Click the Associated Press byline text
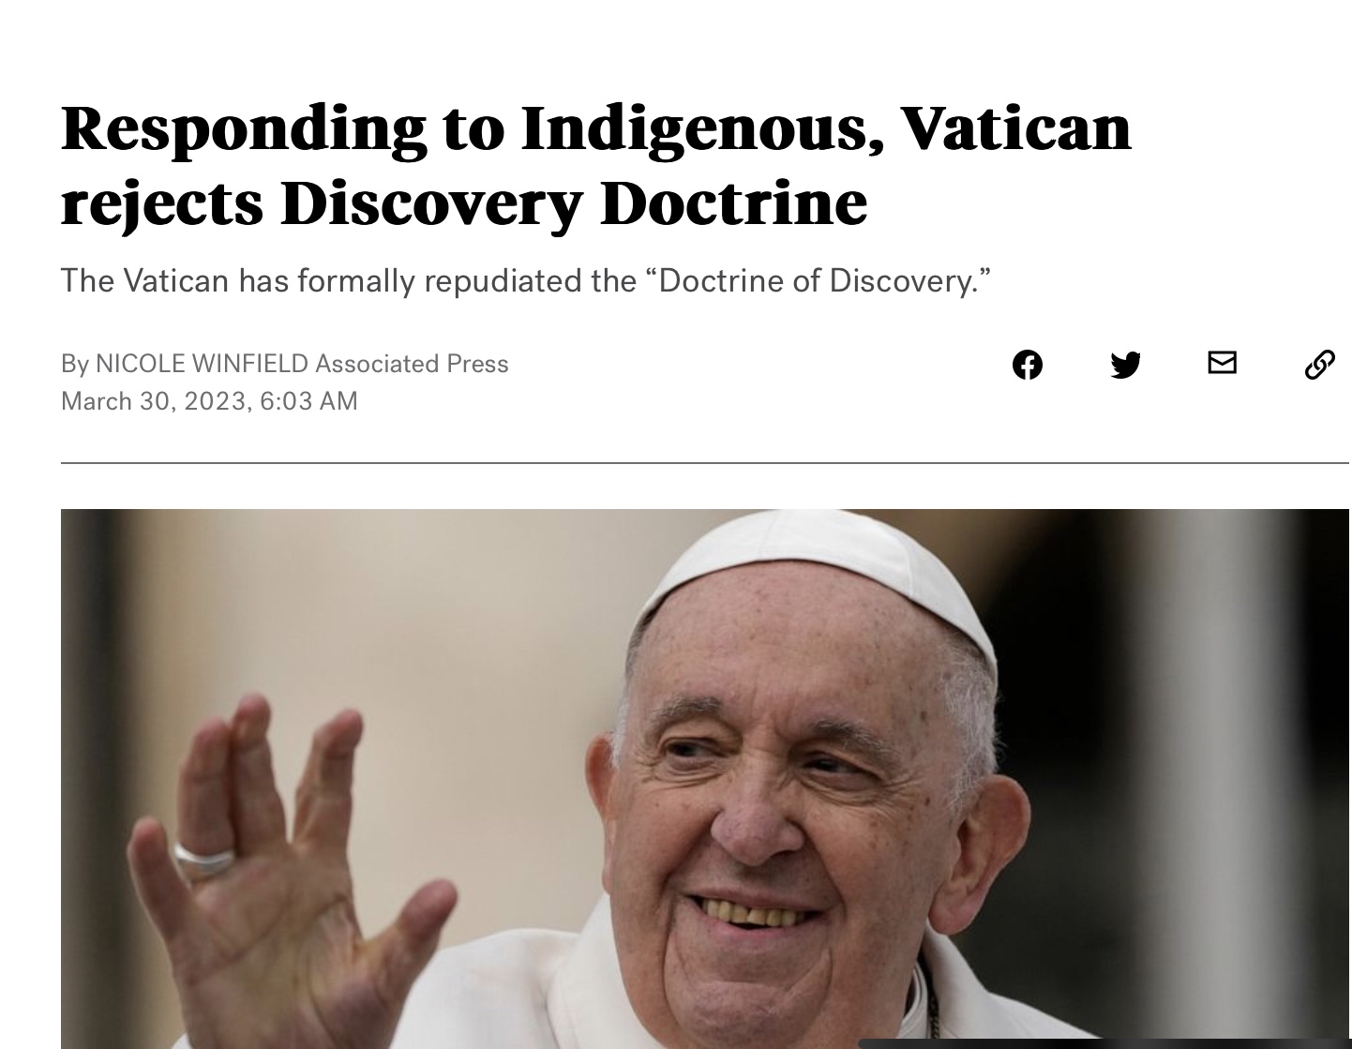 (x=412, y=364)
